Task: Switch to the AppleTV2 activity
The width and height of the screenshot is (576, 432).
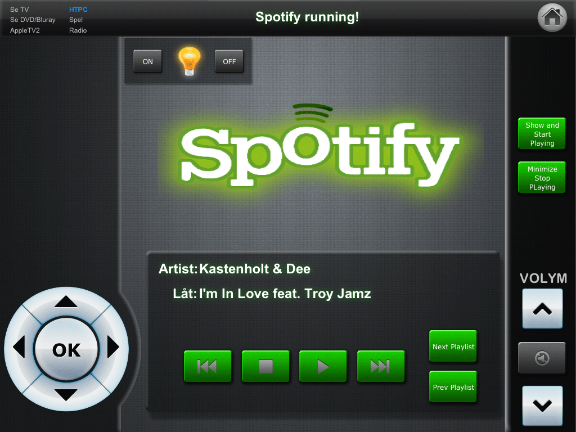Action: click(x=25, y=30)
